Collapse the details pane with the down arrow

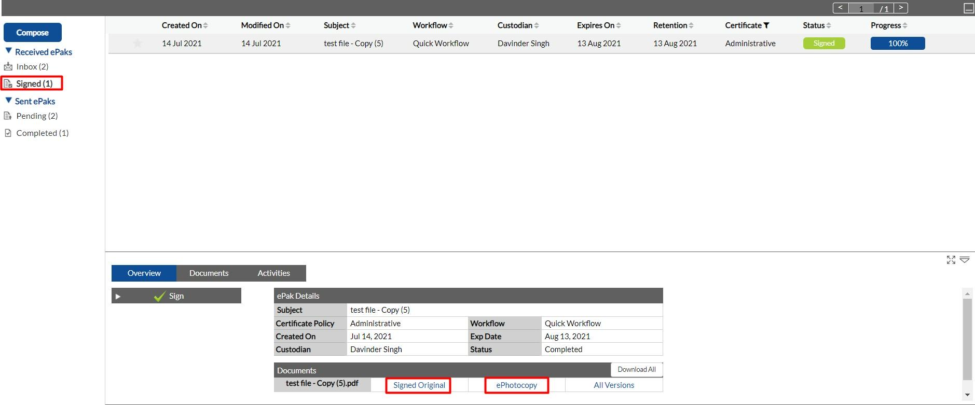(x=965, y=260)
